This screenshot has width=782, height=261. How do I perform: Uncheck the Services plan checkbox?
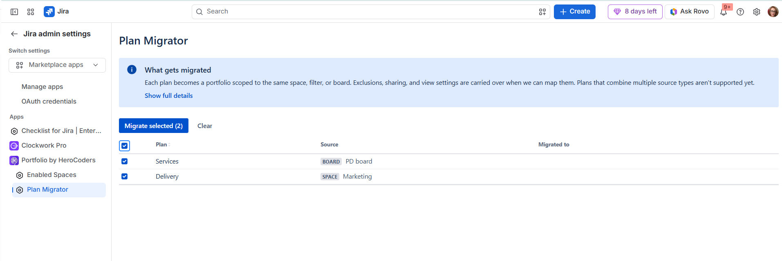click(x=125, y=161)
